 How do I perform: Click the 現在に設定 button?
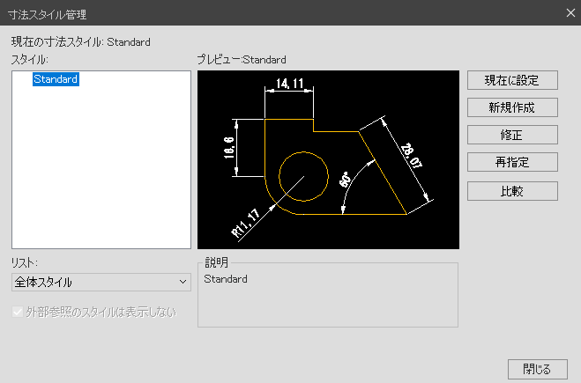click(512, 80)
